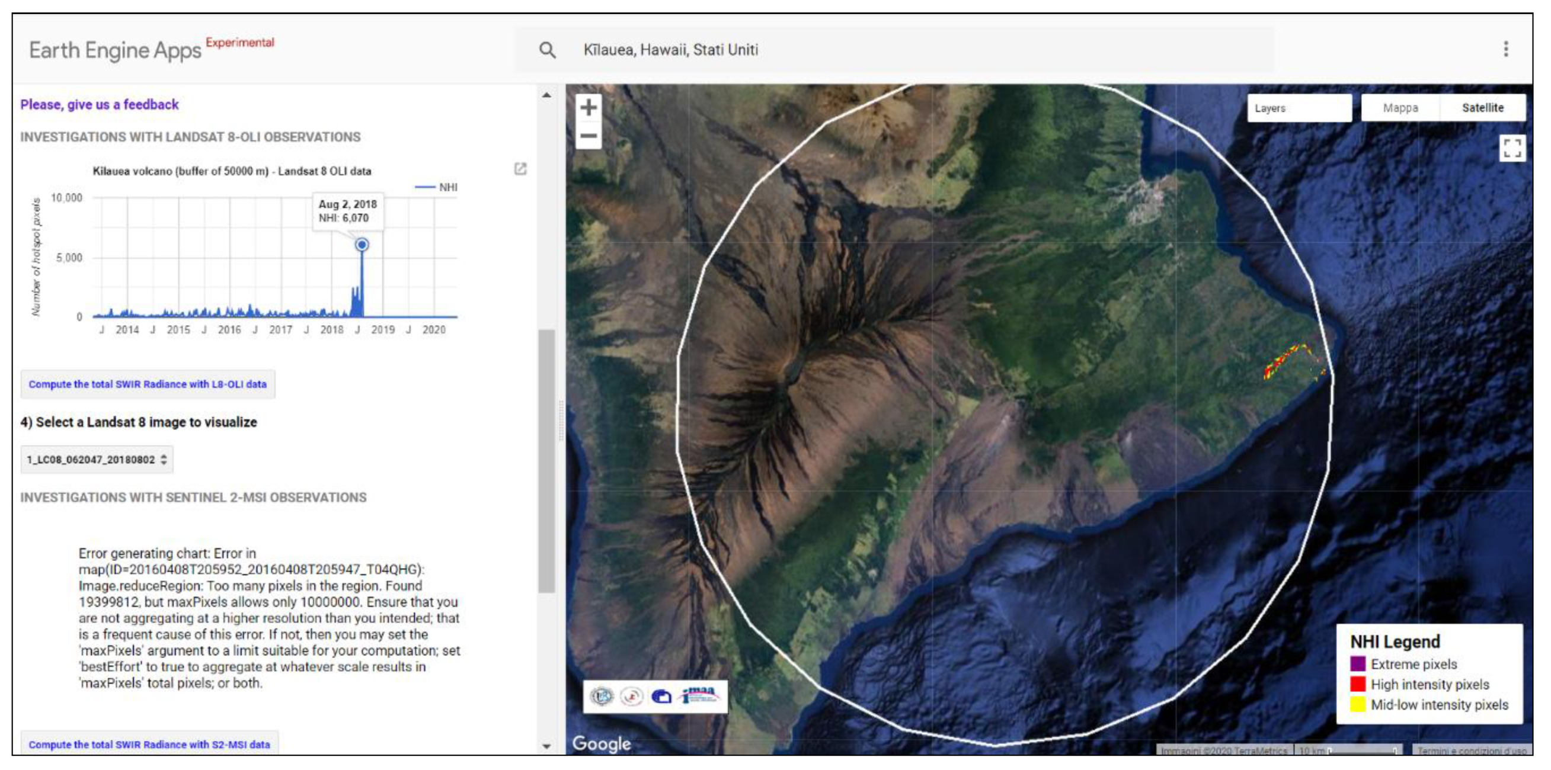Toggle fullscreen map view icon
Image resolution: width=1551 pixels, height=770 pixels.
[1512, 147]
